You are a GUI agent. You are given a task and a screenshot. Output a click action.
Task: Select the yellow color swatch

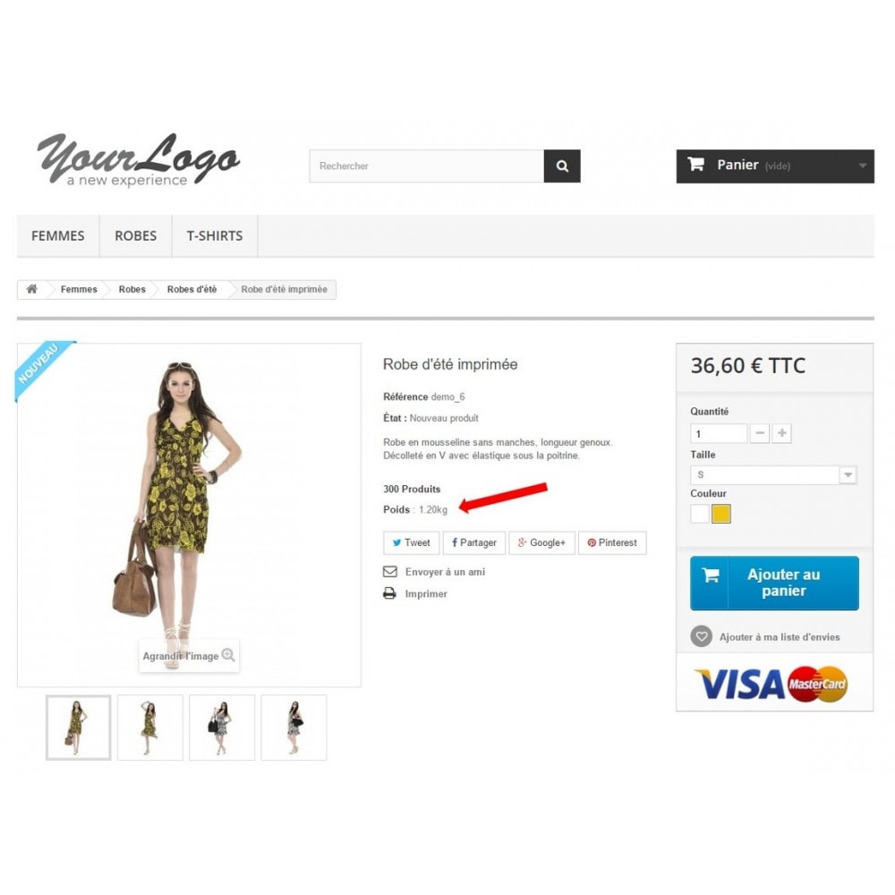coord(720,514)
